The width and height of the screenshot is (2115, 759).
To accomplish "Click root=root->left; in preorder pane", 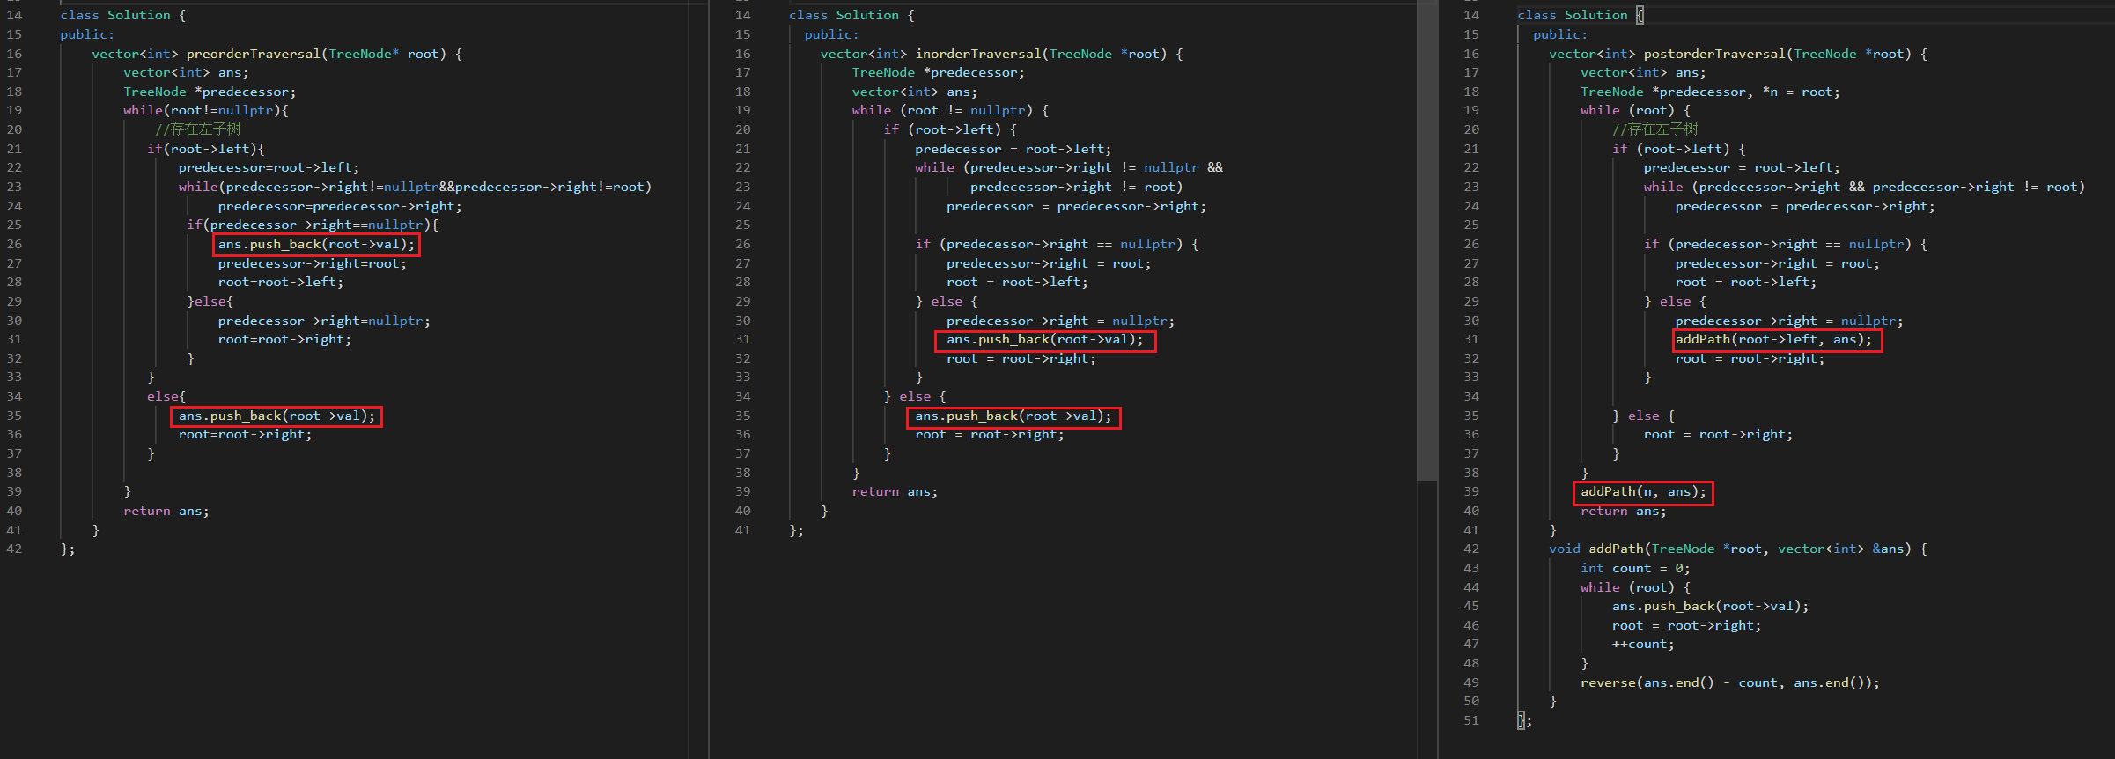I will click(x=281, y=283).
